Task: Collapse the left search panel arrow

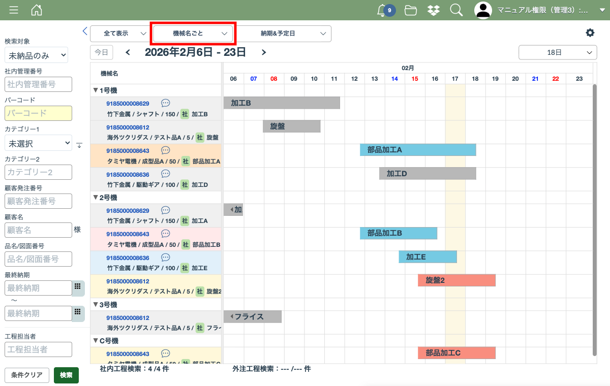Action: pos(85,31)
